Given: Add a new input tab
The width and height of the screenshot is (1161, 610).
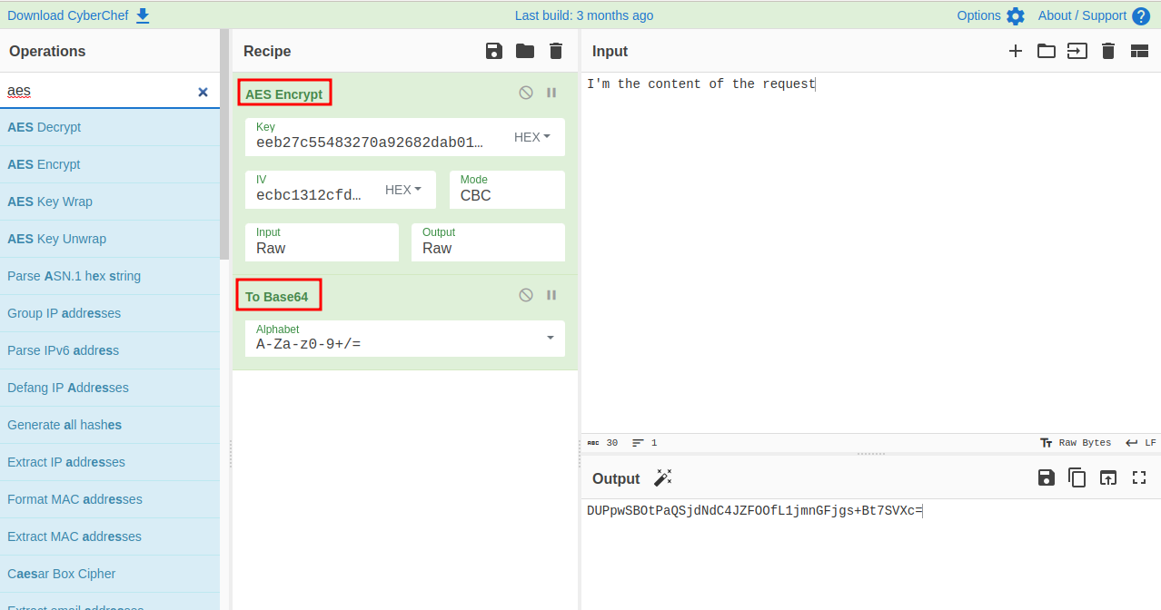Looking at the screenshot, I should point(1016,51).
